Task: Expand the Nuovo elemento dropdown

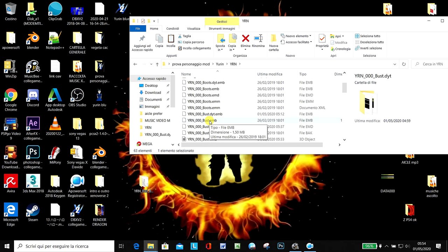Action: pos(310,36)
